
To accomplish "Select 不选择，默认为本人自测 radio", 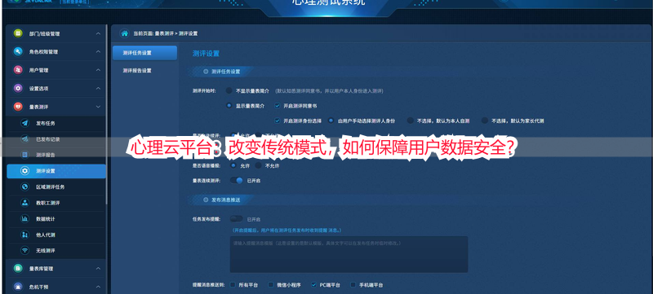I will pyautogui.click(x=411, y=121).
